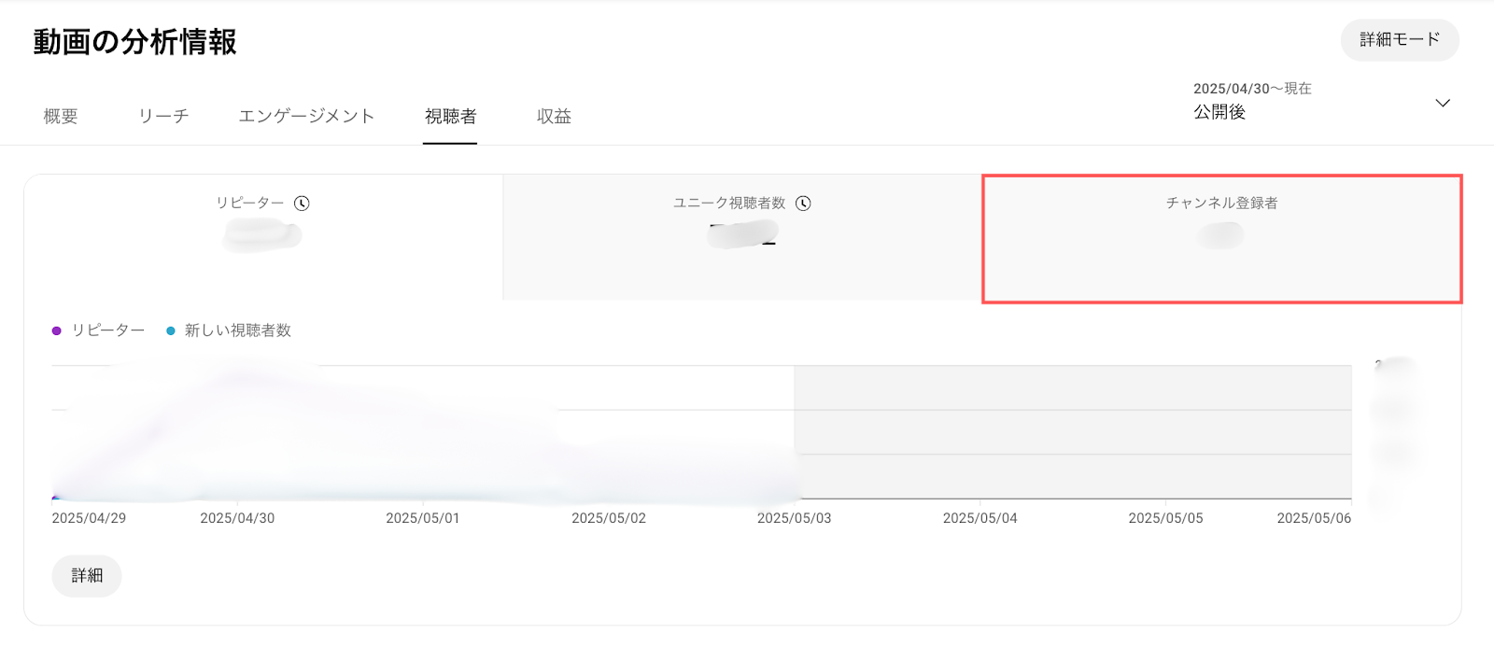
Task: Click the 2025/05/01 axis date label
Action: pyautogui.click(x=423, y=518)
